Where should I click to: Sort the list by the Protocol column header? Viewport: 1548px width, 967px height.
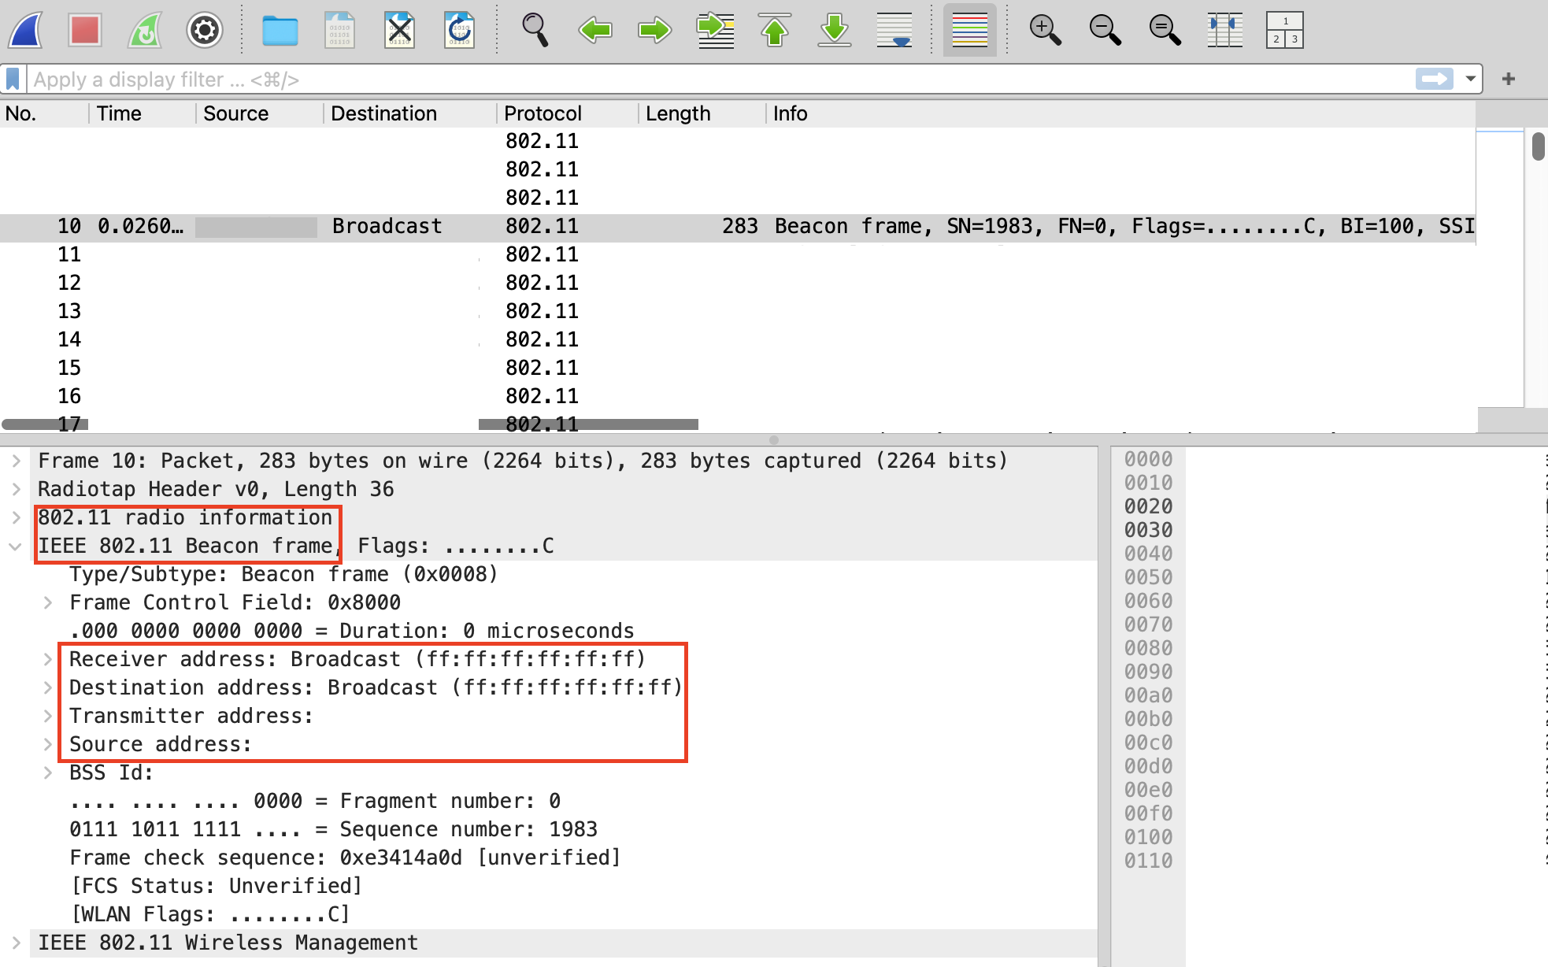point(543,113)
